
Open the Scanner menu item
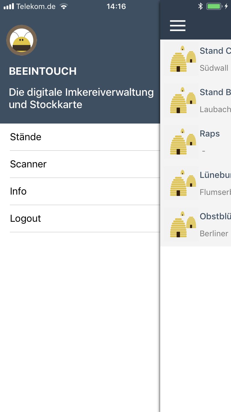point(85,164)
